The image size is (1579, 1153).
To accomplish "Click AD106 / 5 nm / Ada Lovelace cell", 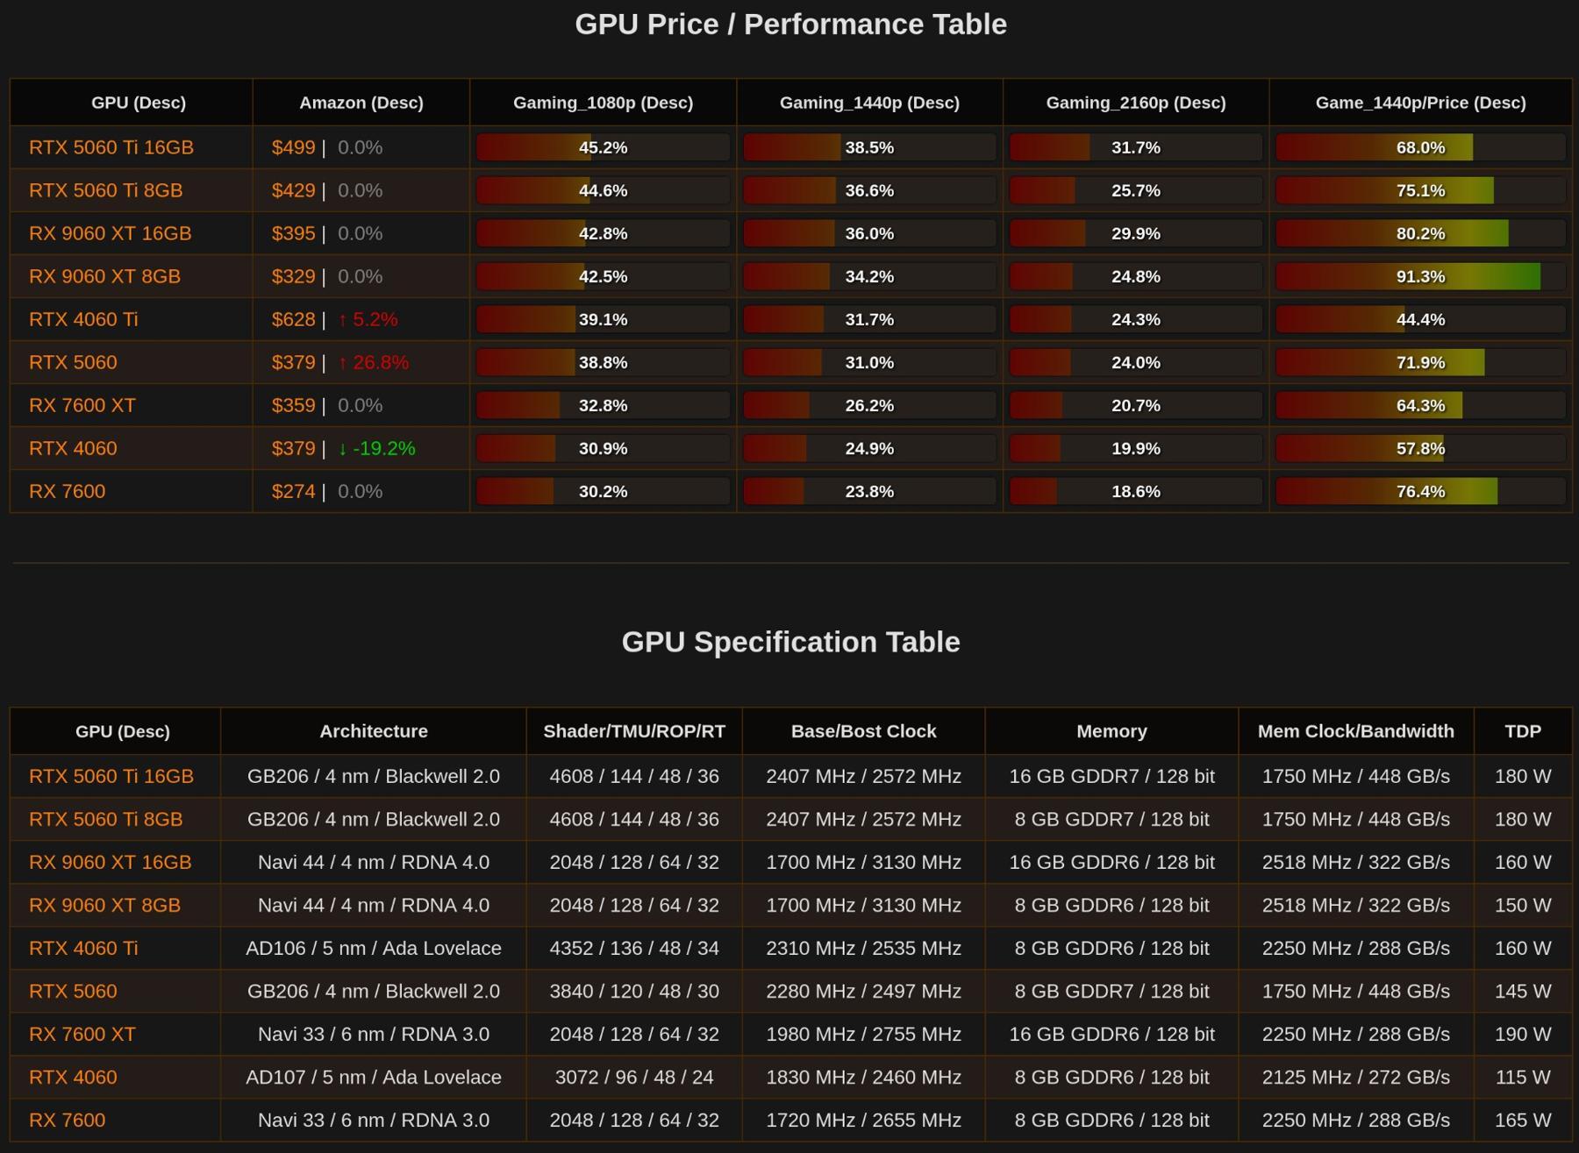I will pos(374,948).
